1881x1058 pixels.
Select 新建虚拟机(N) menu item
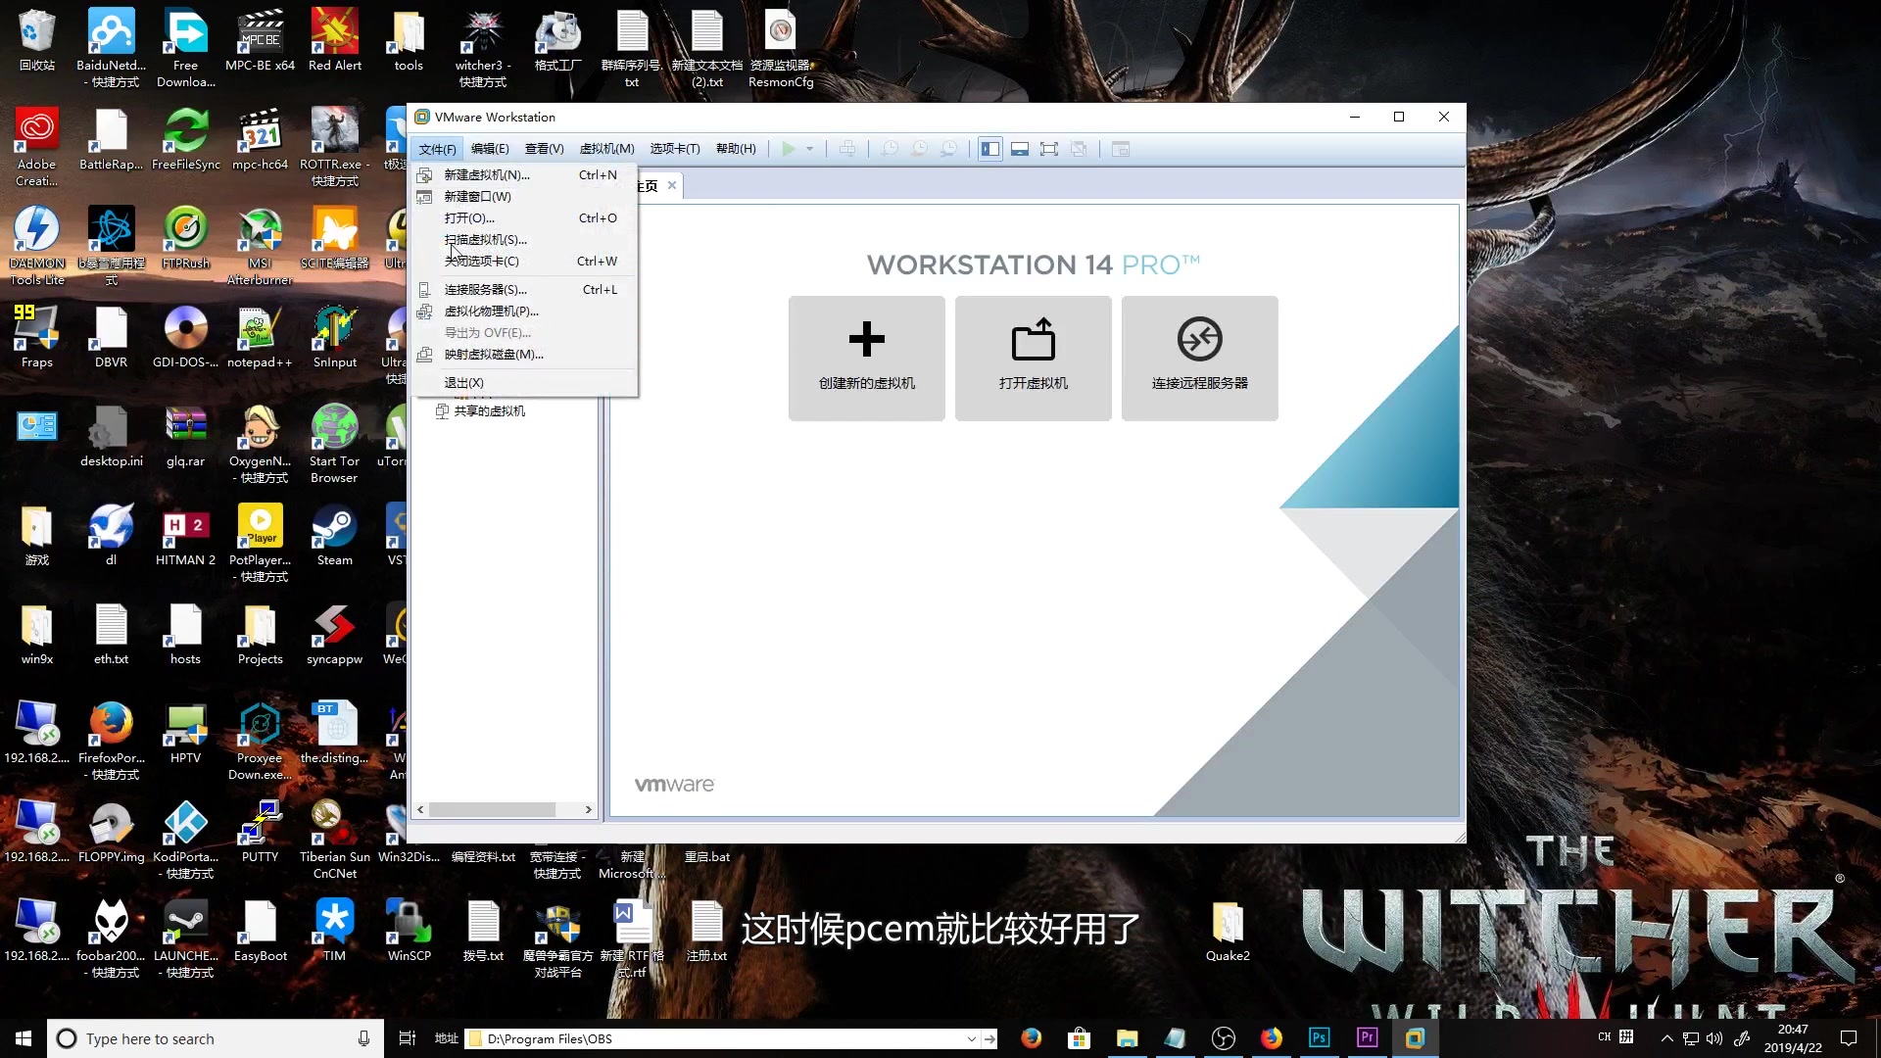click(487, 174)
